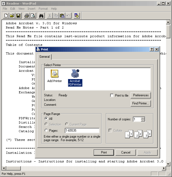This screenshot has height=177, width=172.
Task: Click the window resize grip corner
Action: pos(169,174)
